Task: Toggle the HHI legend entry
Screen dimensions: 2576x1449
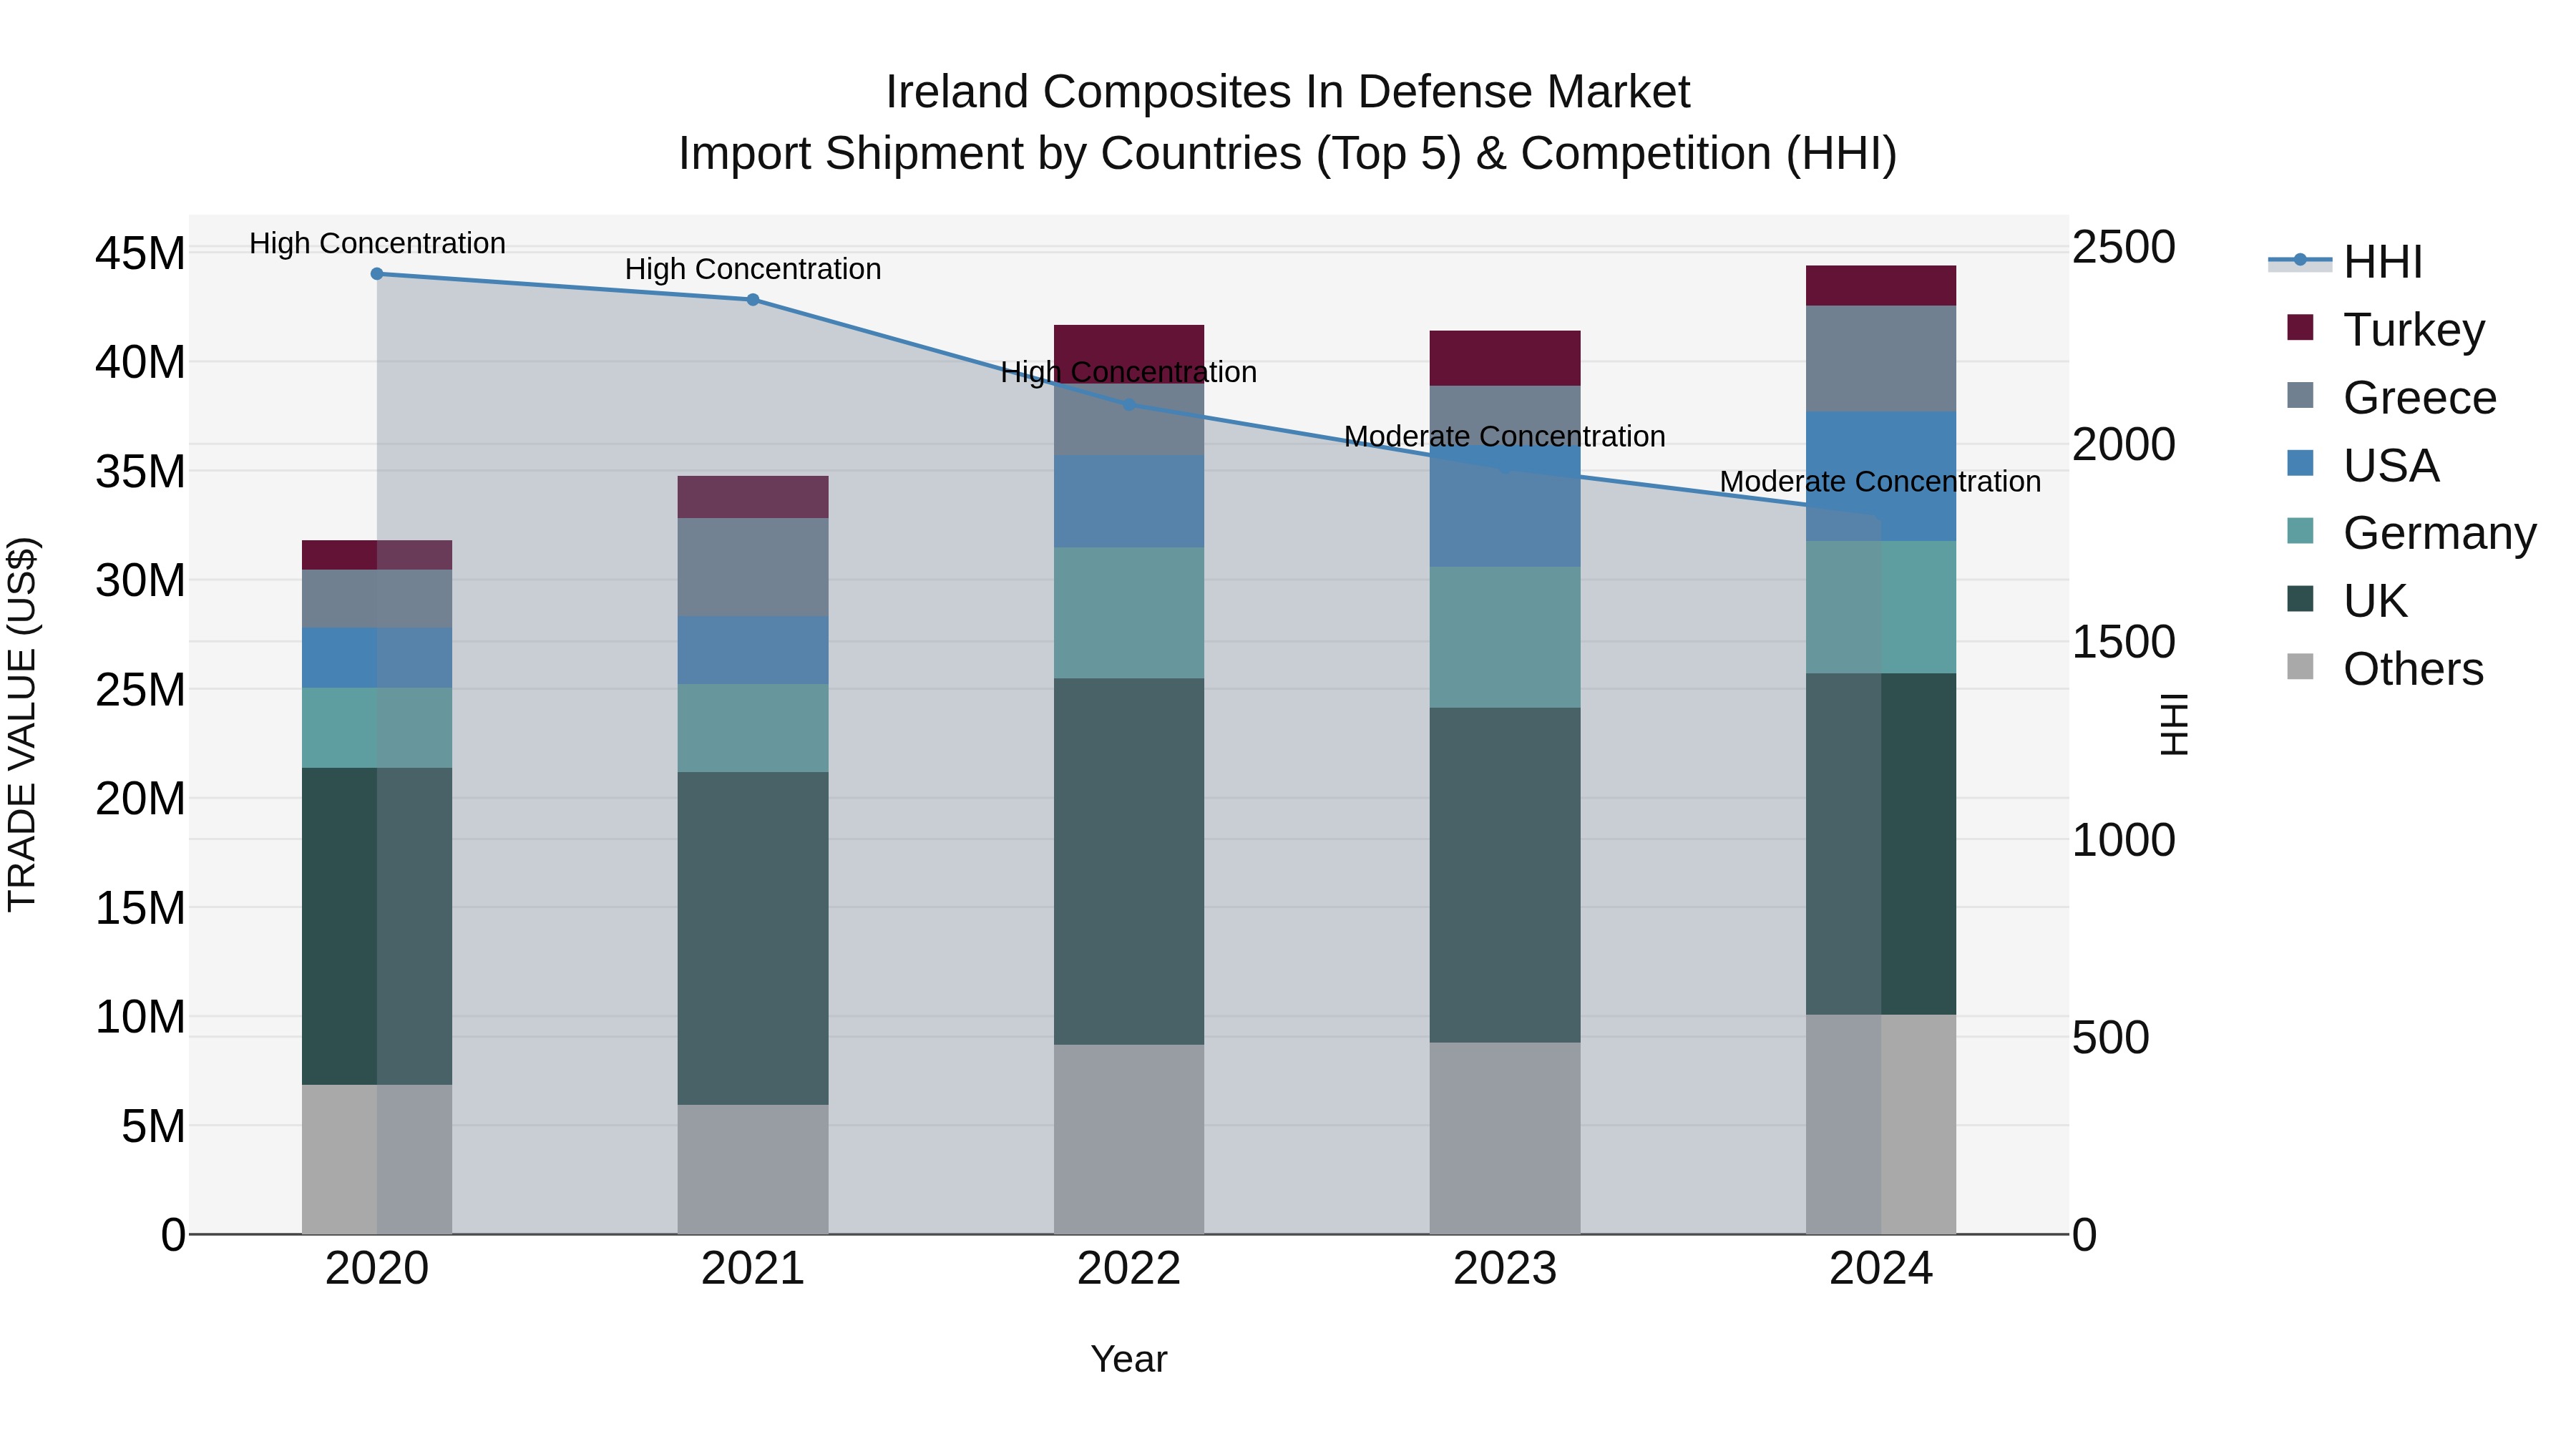Action: click(2346, 261)
